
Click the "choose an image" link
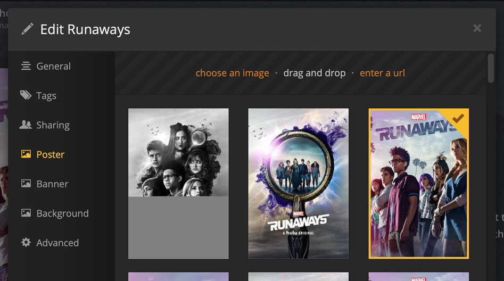(x=233, y=73)
